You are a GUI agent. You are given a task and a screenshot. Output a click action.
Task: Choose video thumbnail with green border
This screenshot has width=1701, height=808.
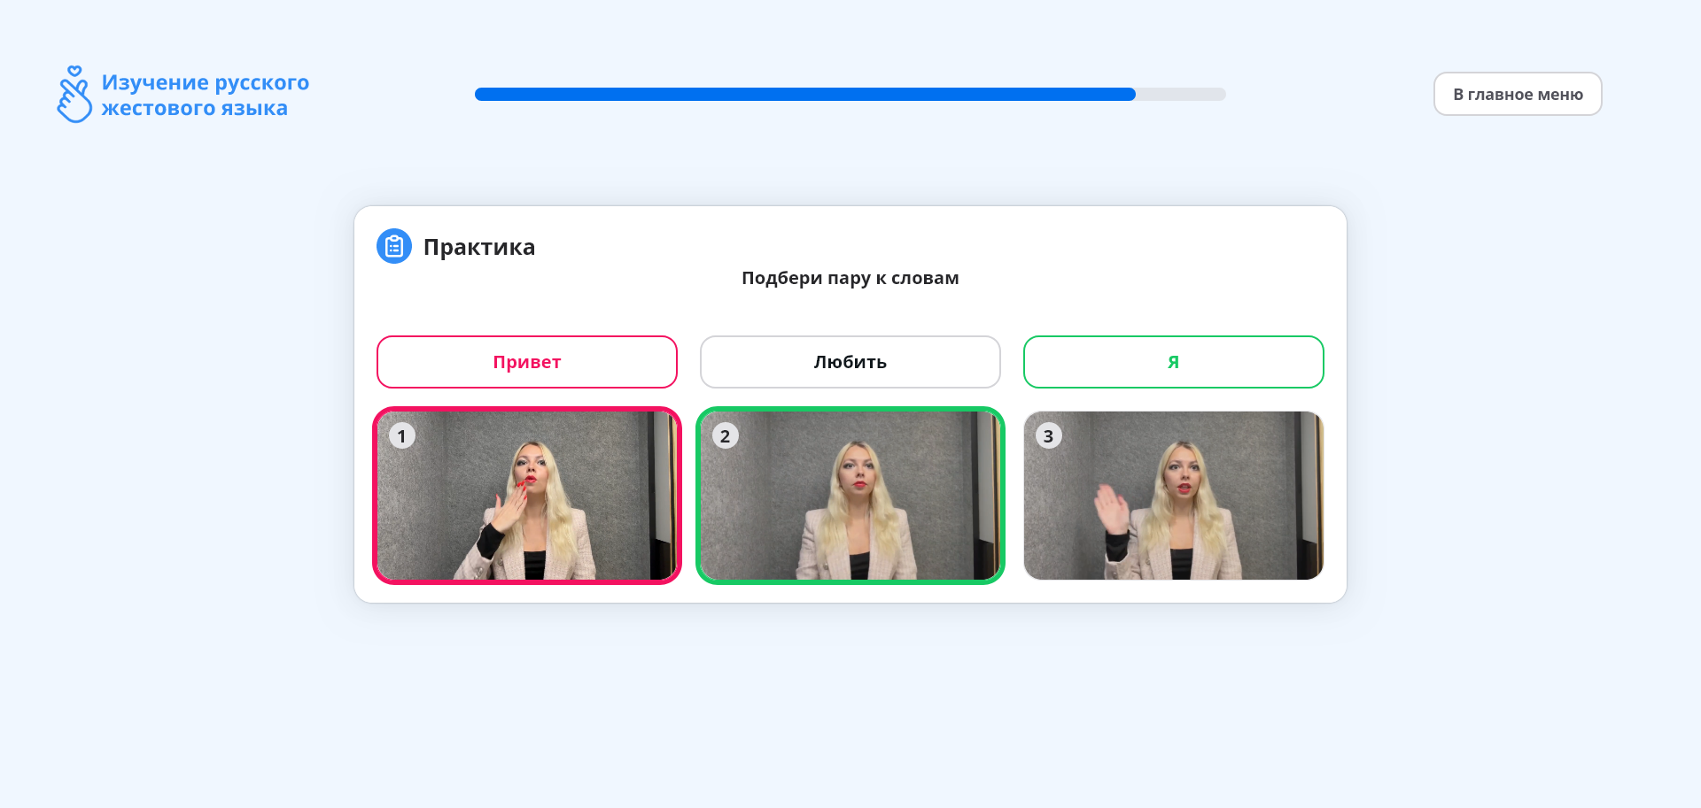pos(850,496)
